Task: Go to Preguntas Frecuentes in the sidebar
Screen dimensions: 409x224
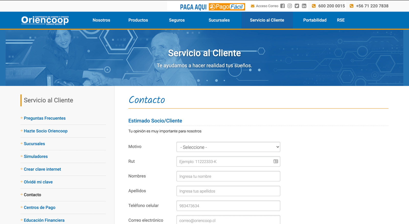Action: (x=45, y=118)
